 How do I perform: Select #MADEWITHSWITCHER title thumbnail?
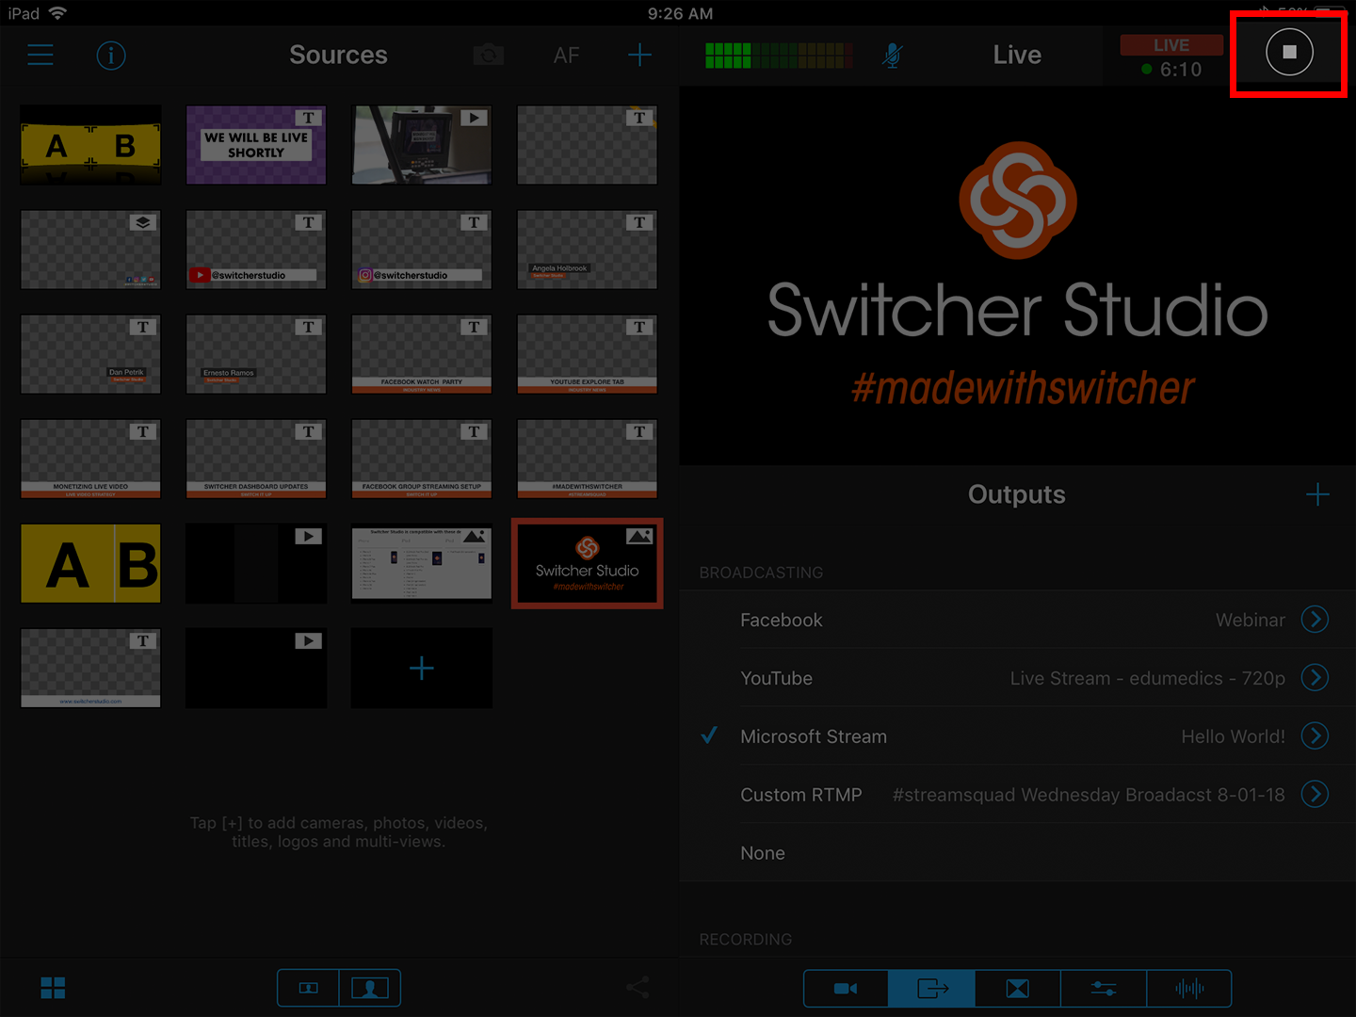coord(588,459)
